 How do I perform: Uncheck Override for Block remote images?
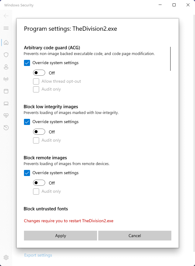pos(27,173)
